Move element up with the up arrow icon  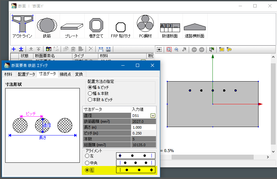(31, 49)
